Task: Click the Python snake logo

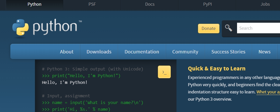Action: 20,27
